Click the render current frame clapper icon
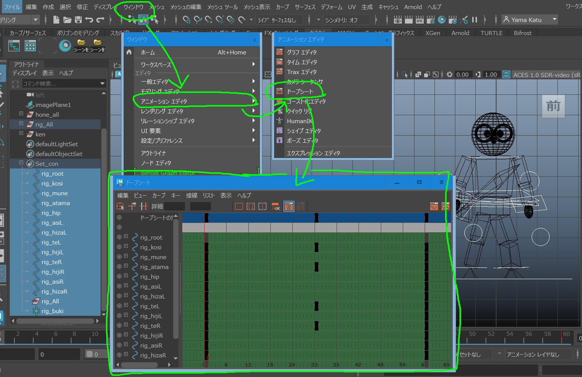582x377 pixels. click(408, 20)
